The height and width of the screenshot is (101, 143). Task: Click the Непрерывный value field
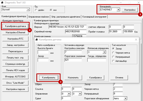coord(118,94)
